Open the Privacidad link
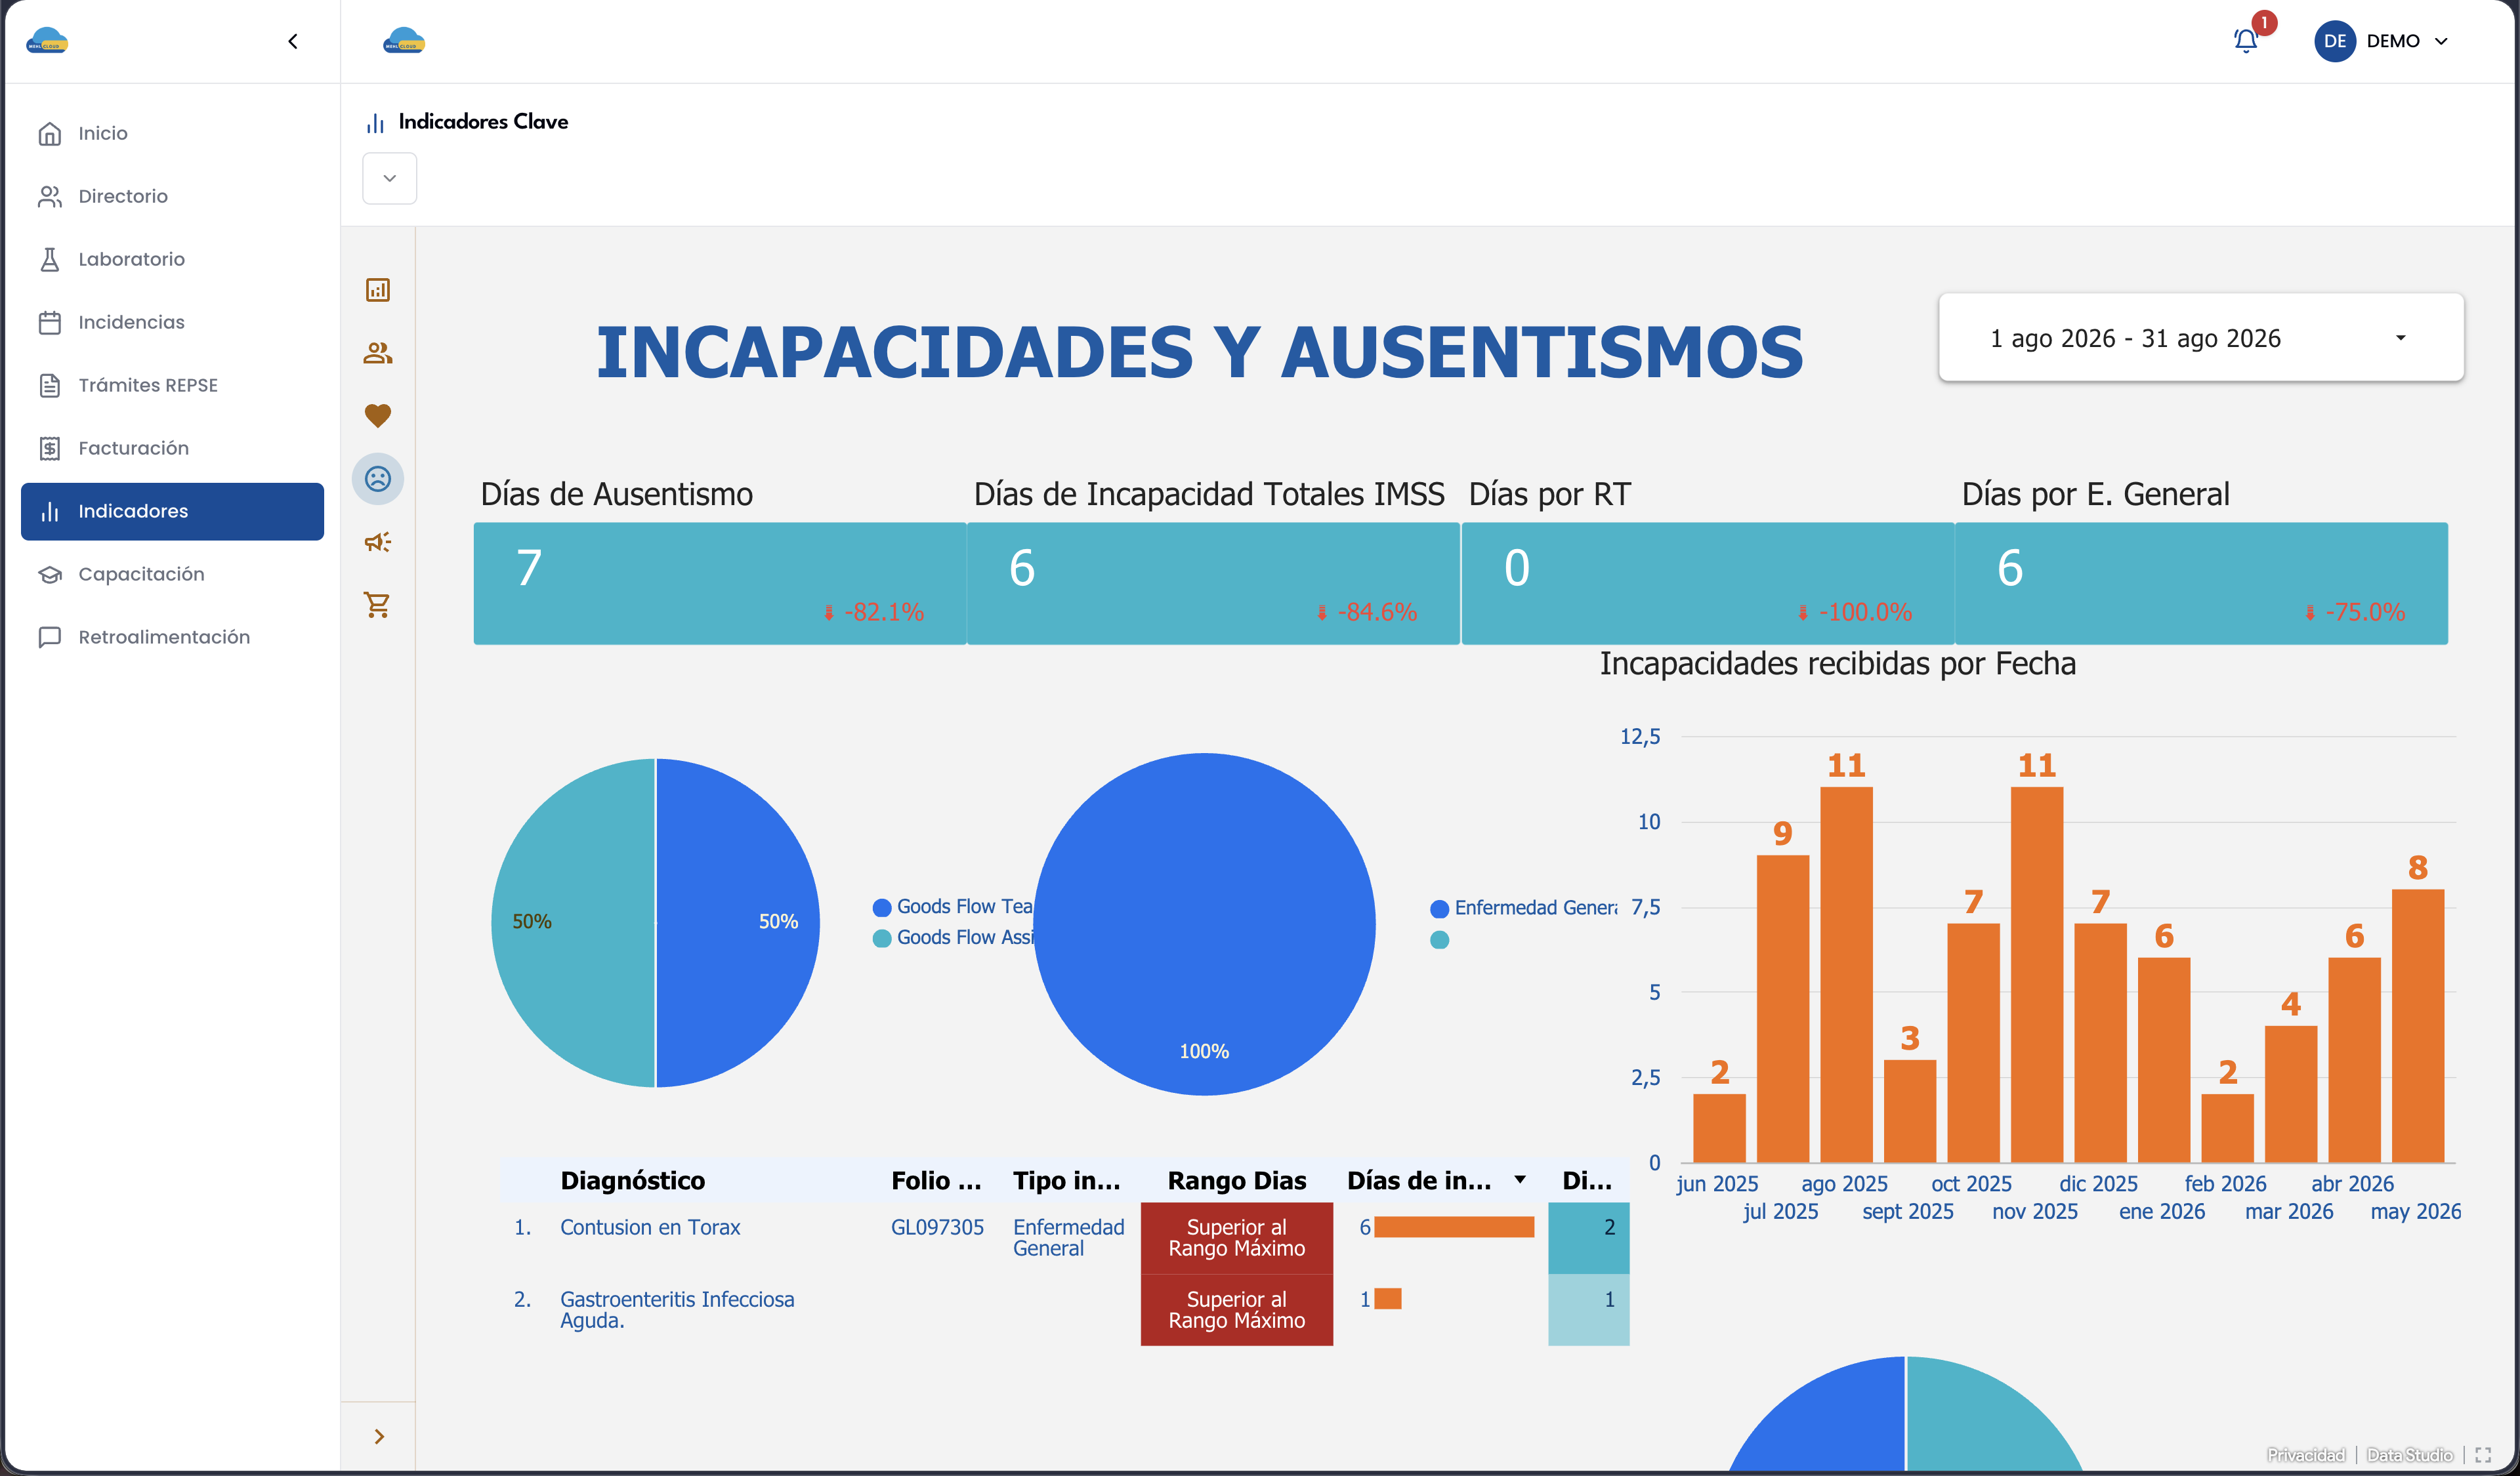The width and height of the screenshot is (2520, 1476). click(2305, 1455)
